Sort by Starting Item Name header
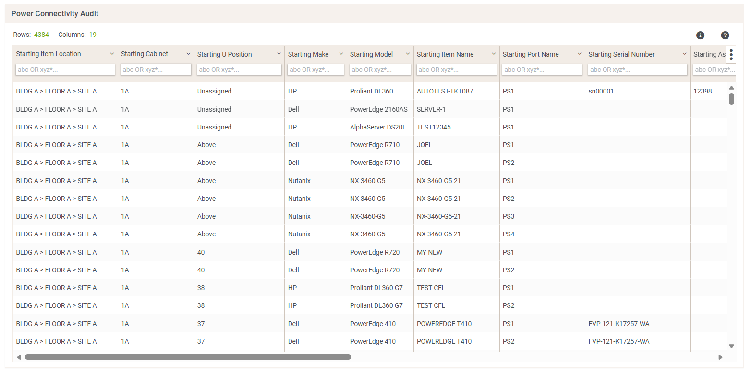 pos(445,54)
